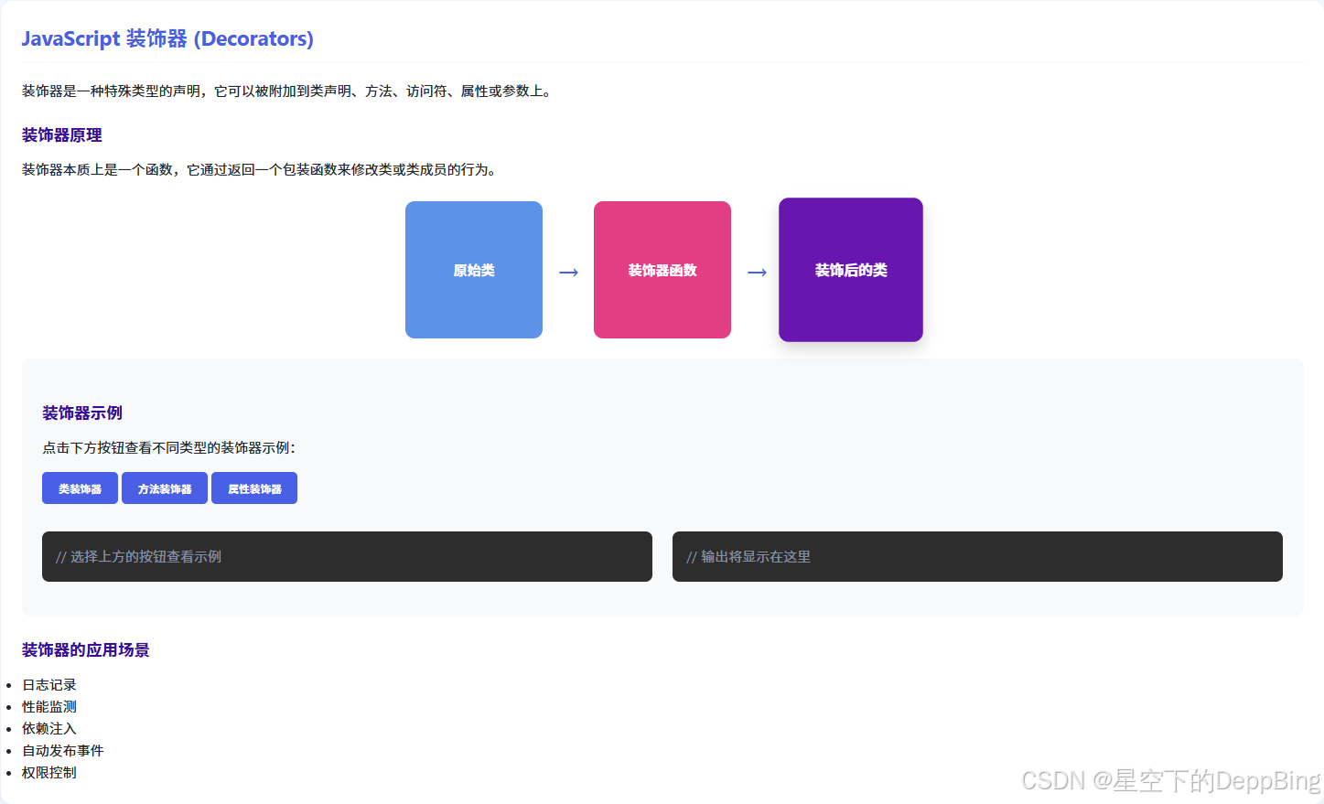This screenshot has width=1324, height=804.
Task: Click the output display area on the right
Action: pos(977,556)
